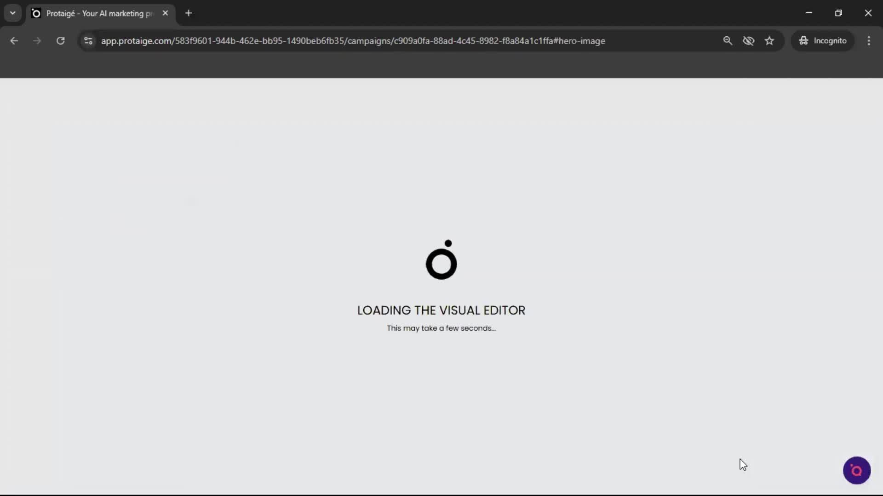Open the Incognito profile button
This screenshot has width=883, height=496.
823,41
